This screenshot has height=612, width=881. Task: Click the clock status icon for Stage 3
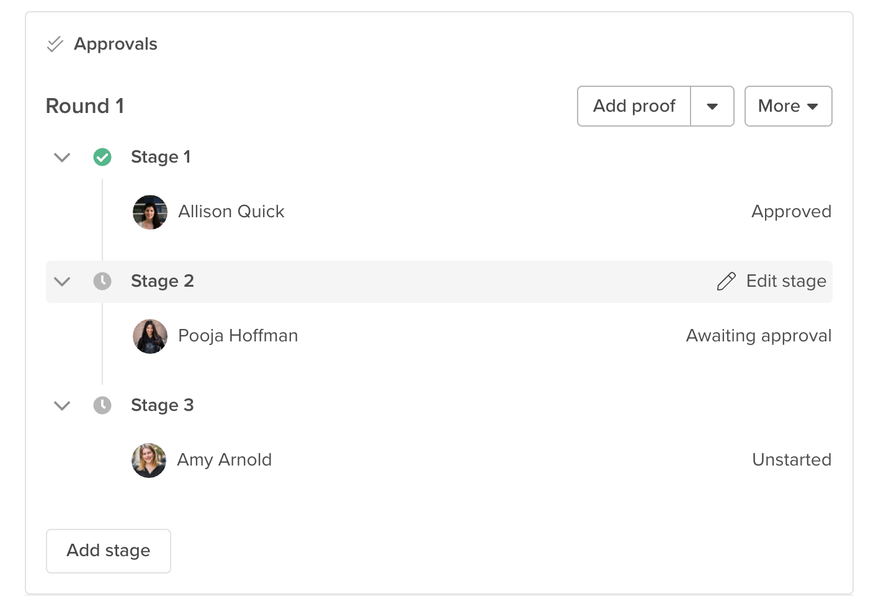pyautogui.click(x=102, y=405)
